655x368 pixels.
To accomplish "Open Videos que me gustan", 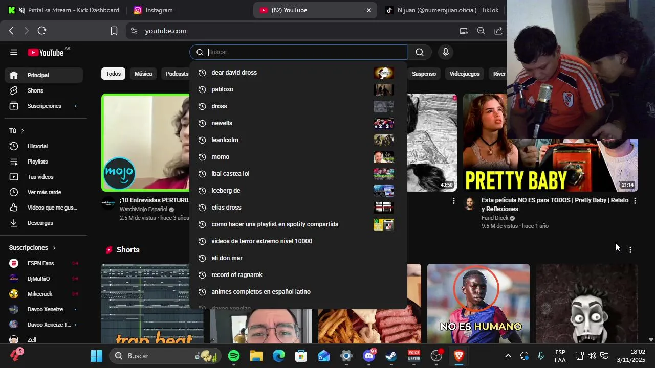I will point(44,208).
